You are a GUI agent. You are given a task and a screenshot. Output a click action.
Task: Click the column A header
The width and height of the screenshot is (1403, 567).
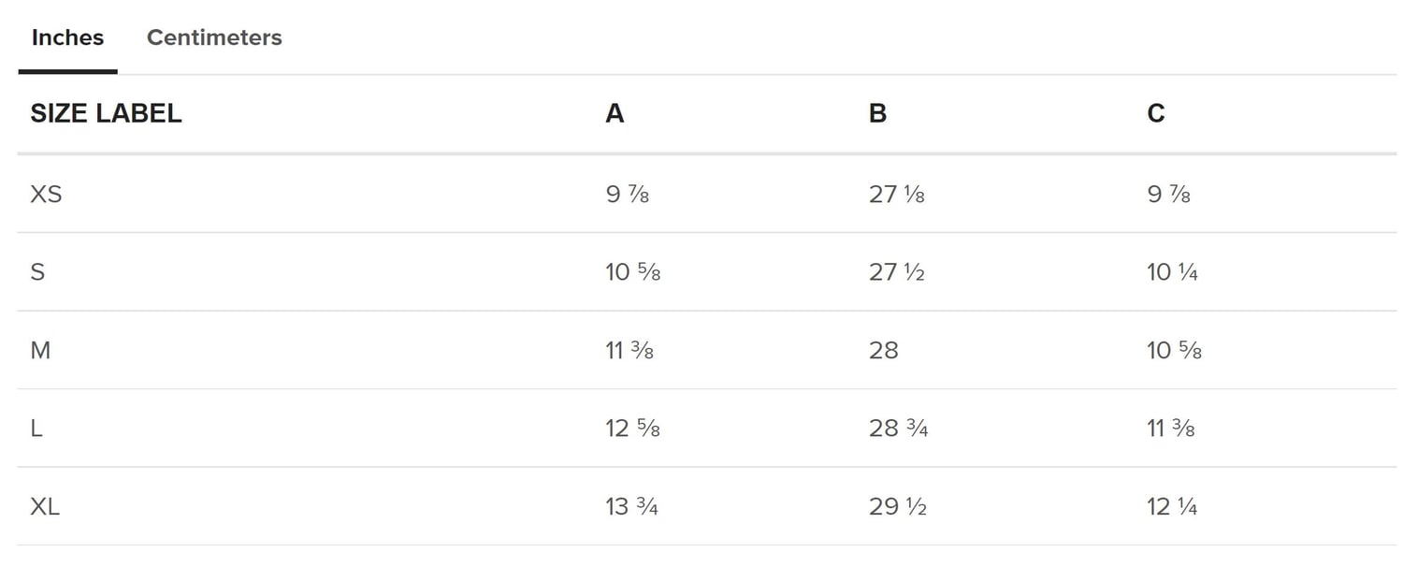click(615, 113)
